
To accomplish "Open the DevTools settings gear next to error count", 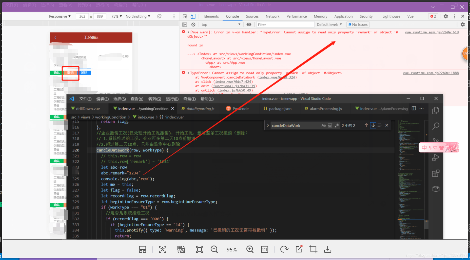I will point(446,16).
